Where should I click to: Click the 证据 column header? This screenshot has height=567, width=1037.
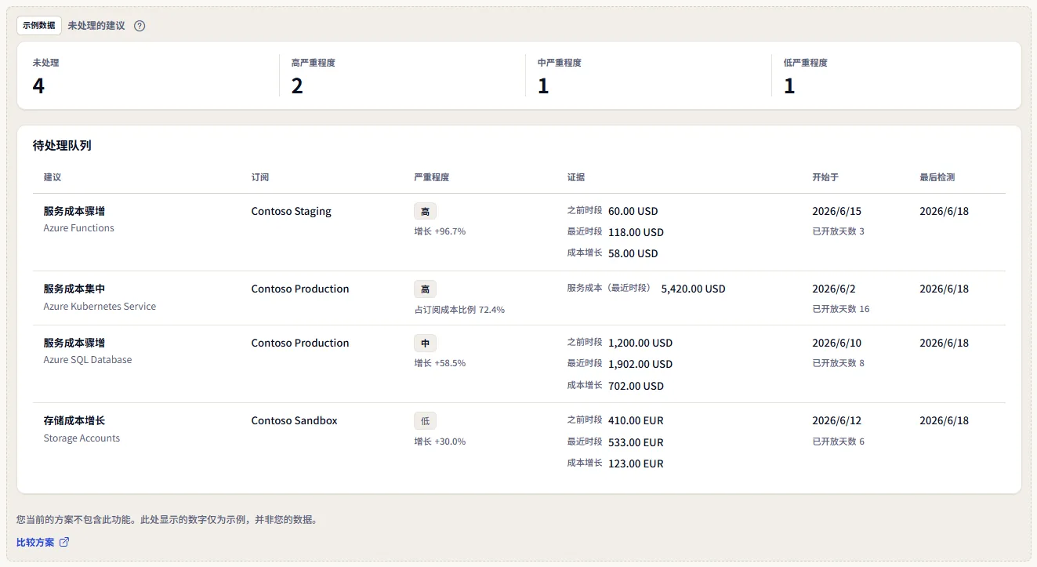click(x=576, y=177)
